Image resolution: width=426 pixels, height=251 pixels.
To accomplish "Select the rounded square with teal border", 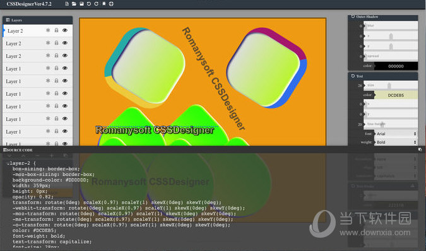I will click(x=145, y=67).
